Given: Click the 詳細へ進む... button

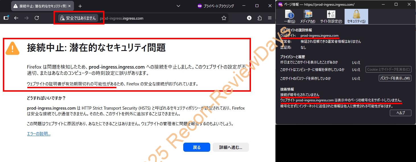Looking at the screenshot, I should [230, 147].
